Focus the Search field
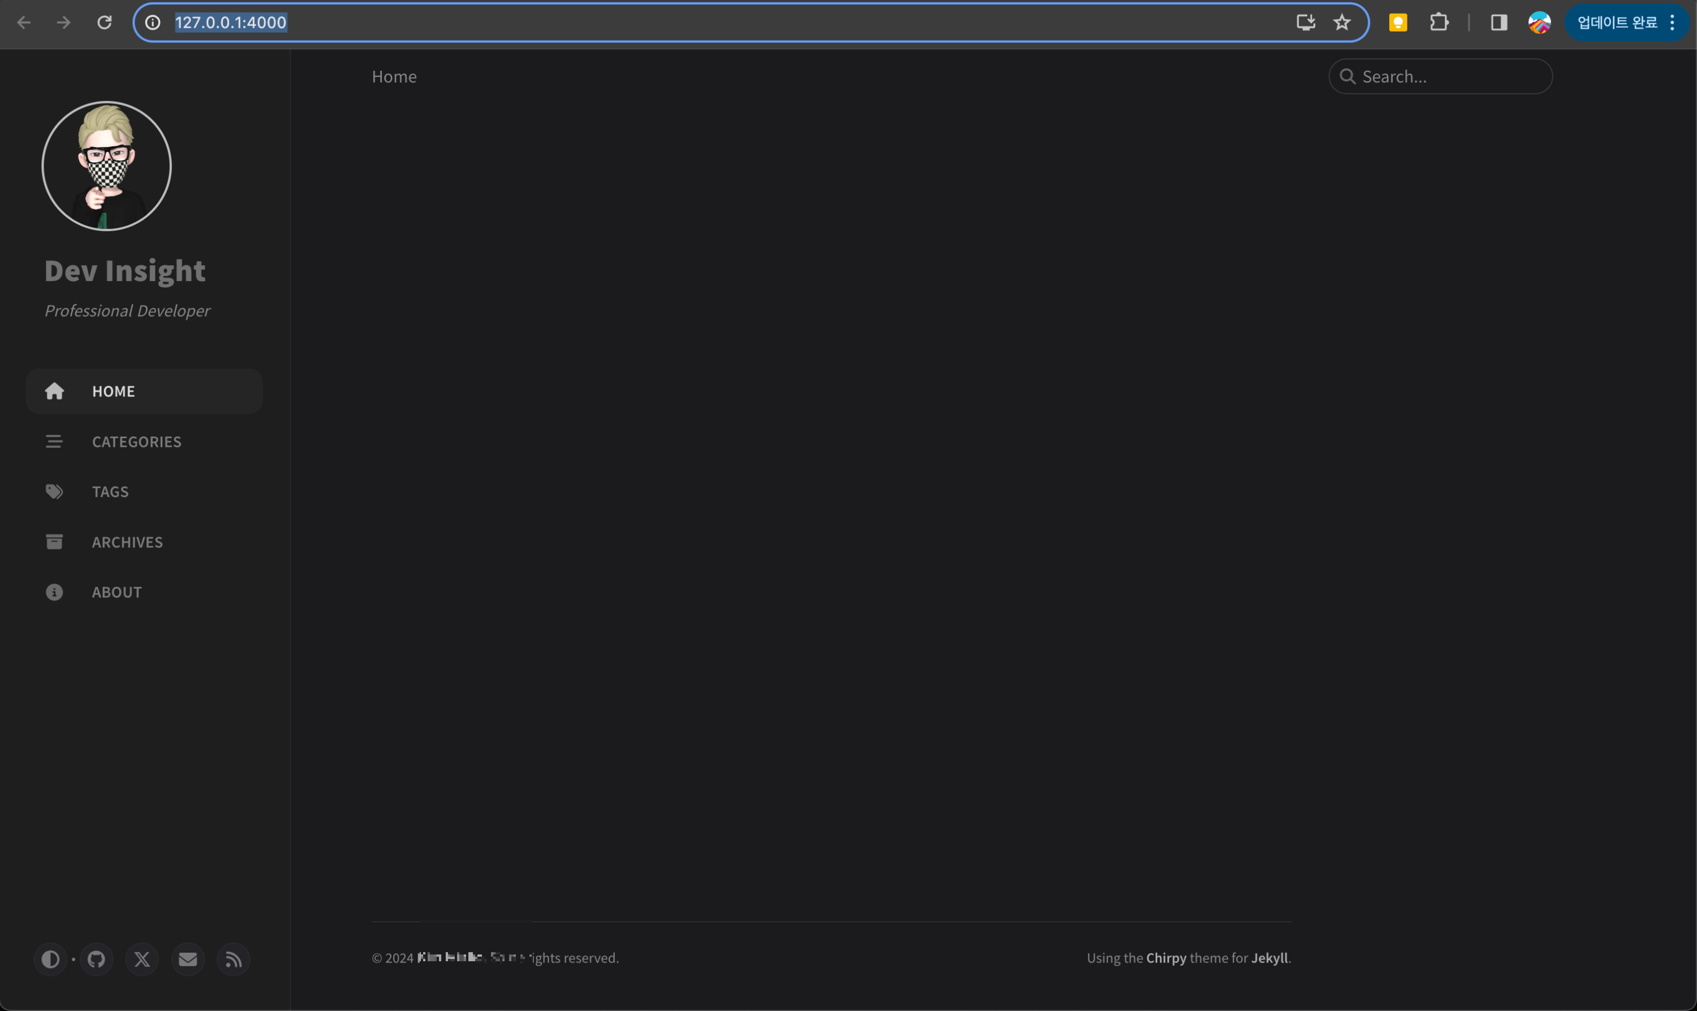 click(x=1440, y=76)
